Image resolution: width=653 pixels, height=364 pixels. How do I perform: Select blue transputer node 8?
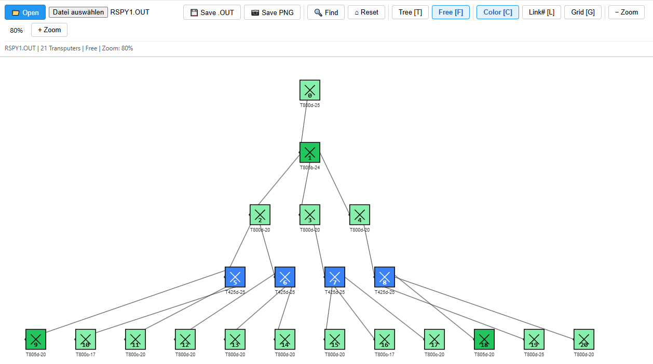pos(385,277)
